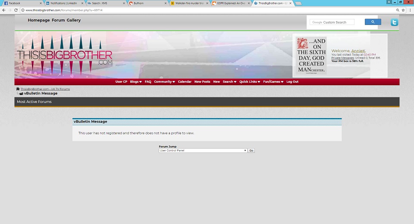Viewport: 414px width, 224px height.
Task: Open the Fun/Games dropdown
Action: tap(273, 82)
